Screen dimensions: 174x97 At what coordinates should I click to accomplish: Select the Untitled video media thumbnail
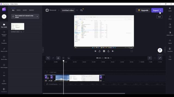point(18,26)
